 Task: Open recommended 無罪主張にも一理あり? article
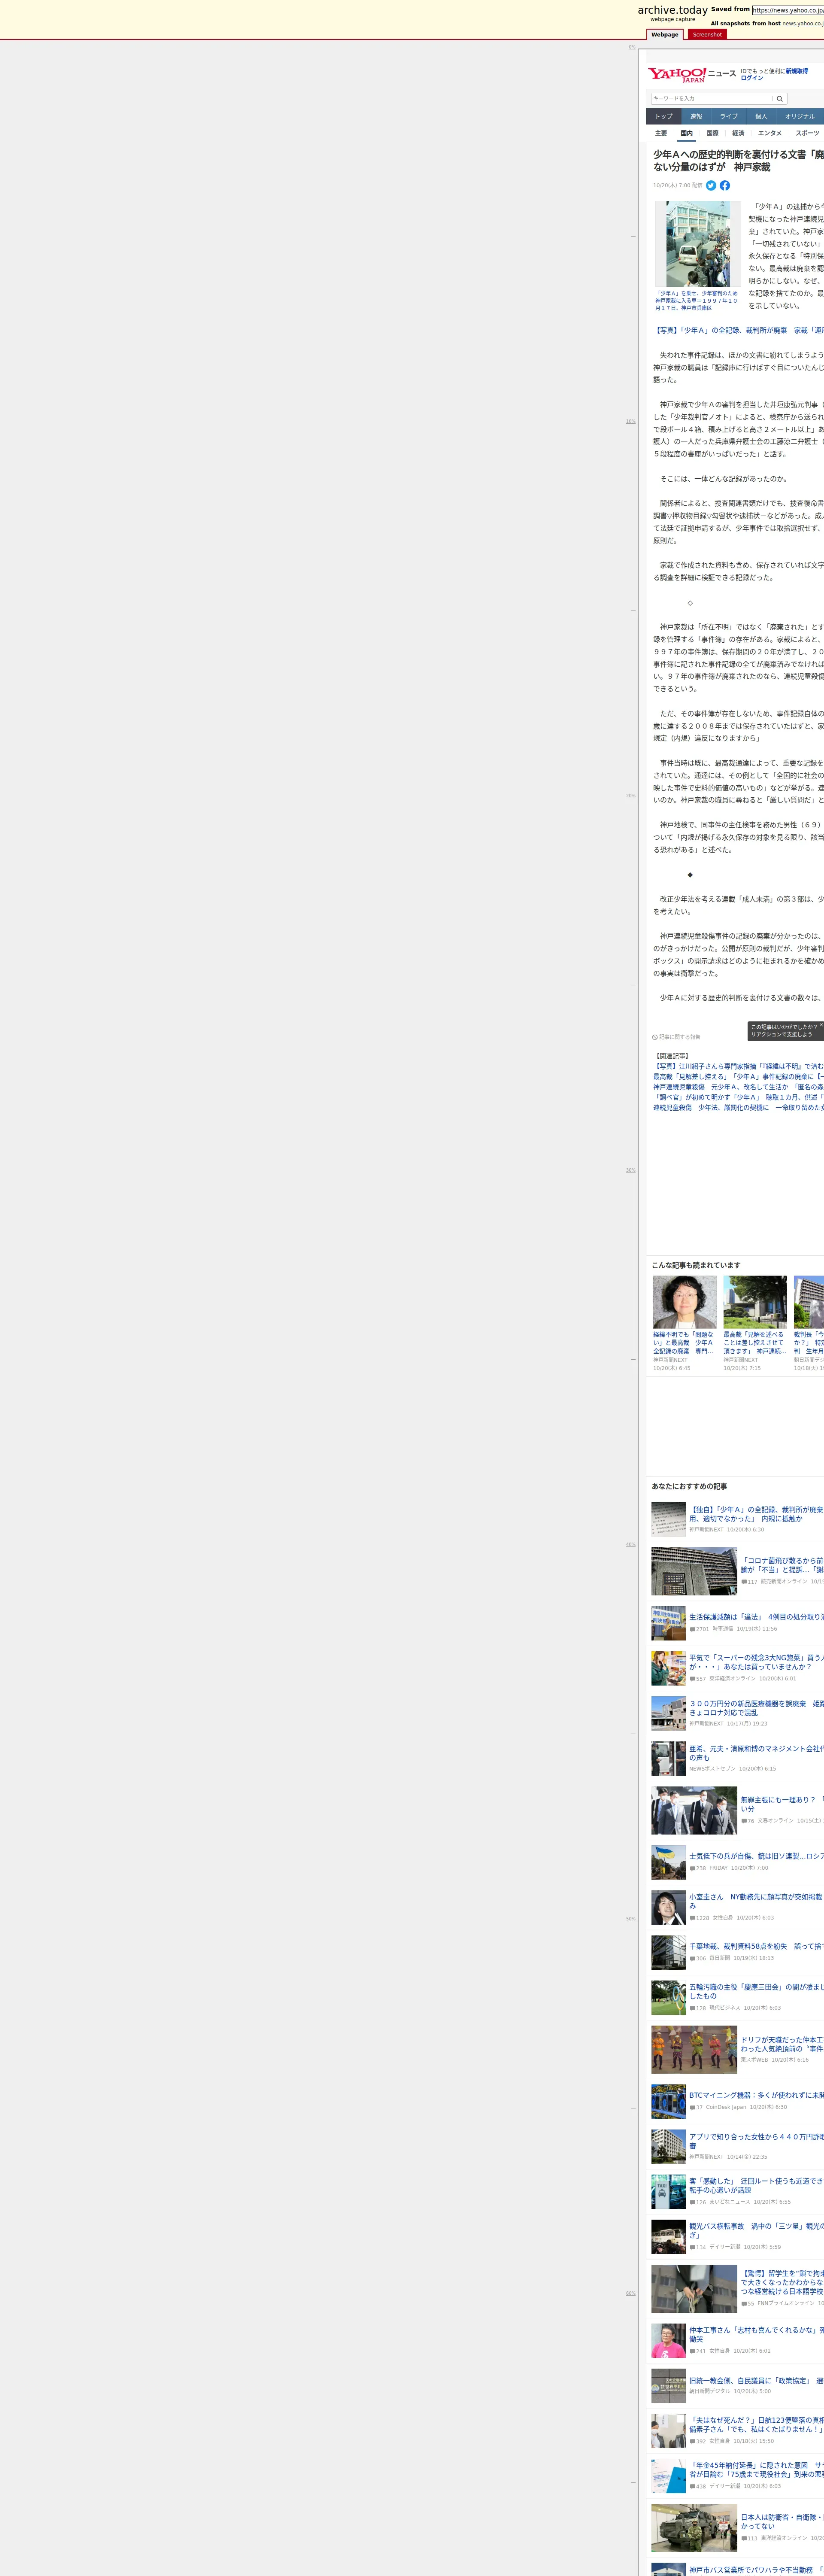(782, 1804)
